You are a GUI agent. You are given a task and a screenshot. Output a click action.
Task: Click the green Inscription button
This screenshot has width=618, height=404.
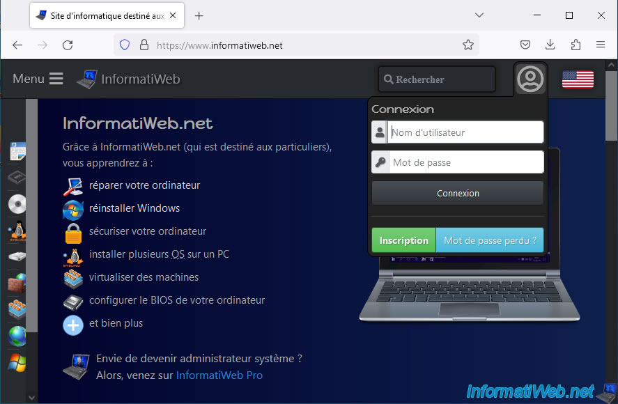(x=403, y=240)
